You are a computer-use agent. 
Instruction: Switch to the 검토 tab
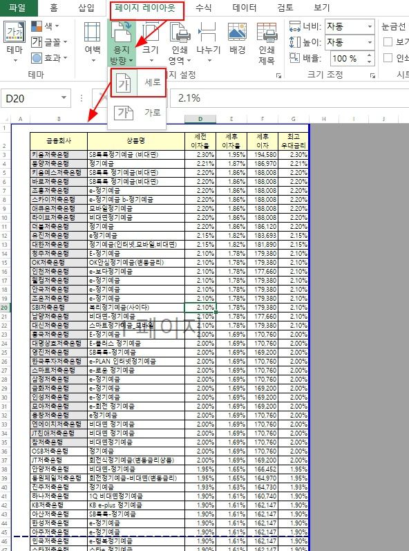285,8
